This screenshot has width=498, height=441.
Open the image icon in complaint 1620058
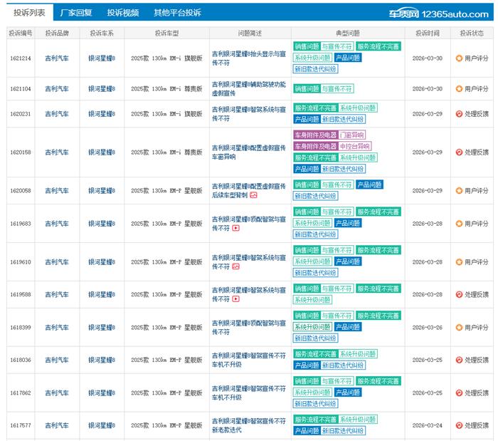[x=253, y=195]
